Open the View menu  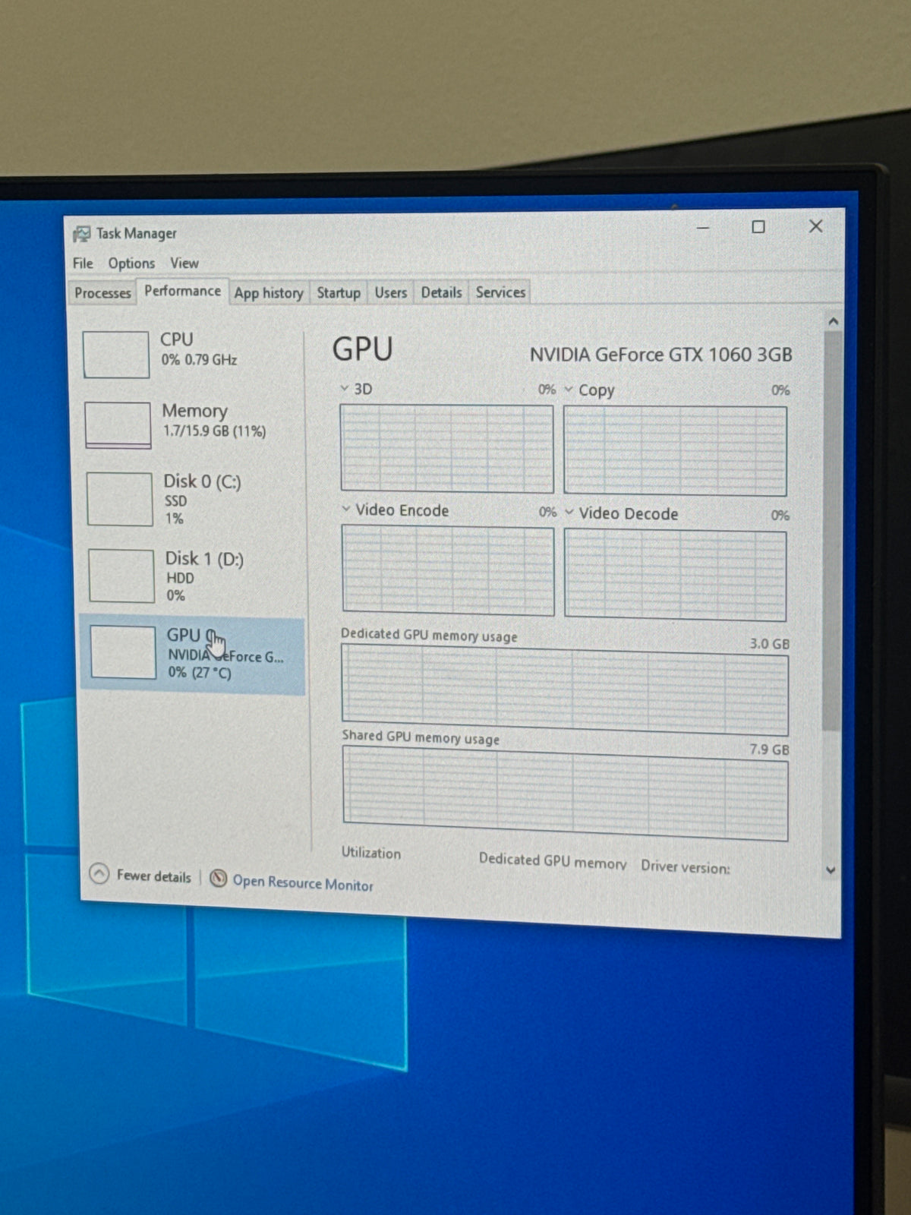click(x=184, y=263)
